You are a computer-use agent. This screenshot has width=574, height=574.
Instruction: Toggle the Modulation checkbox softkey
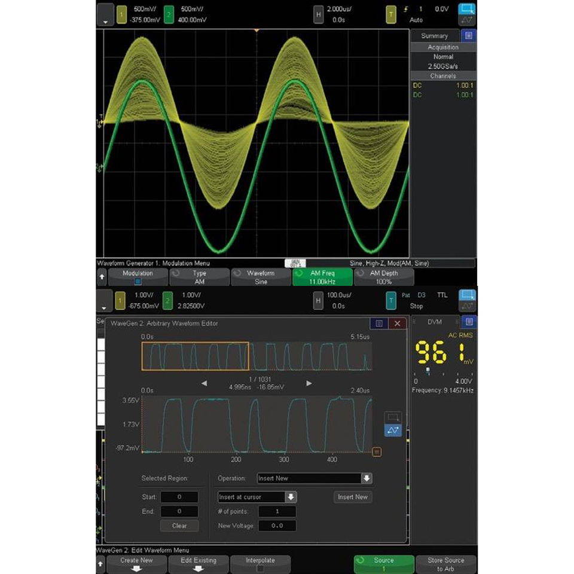[138, 277]
